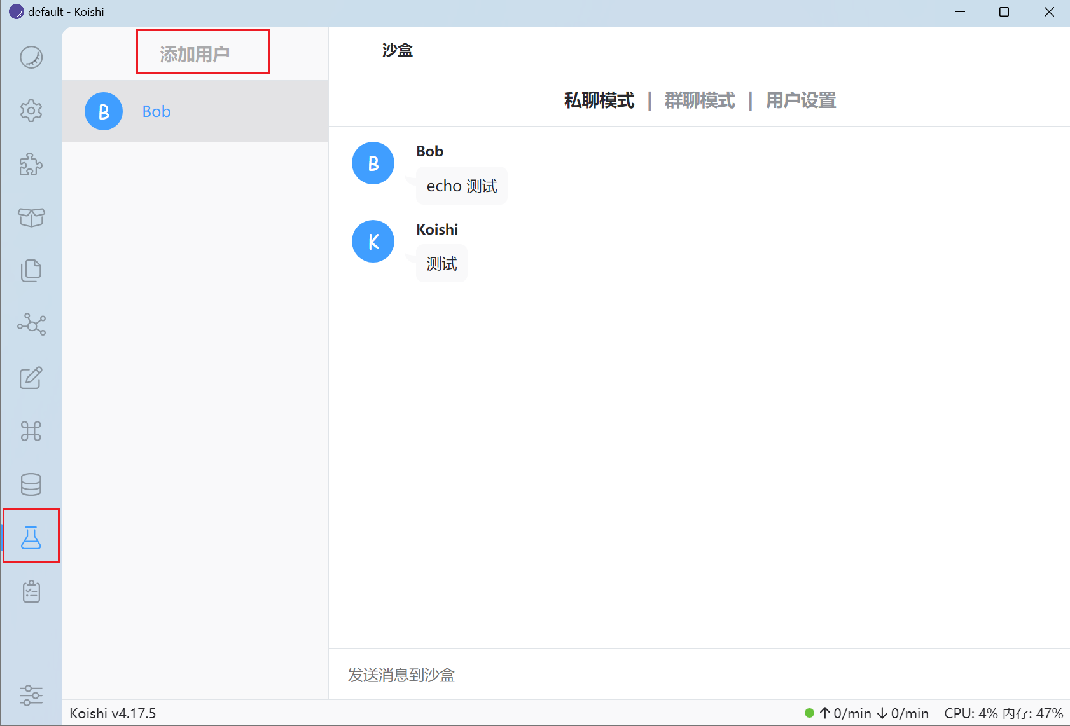This screenshot has width=1070, height=726.
Task: Click the upload 0/min rate indicator
Action: (x=845, y=713)
